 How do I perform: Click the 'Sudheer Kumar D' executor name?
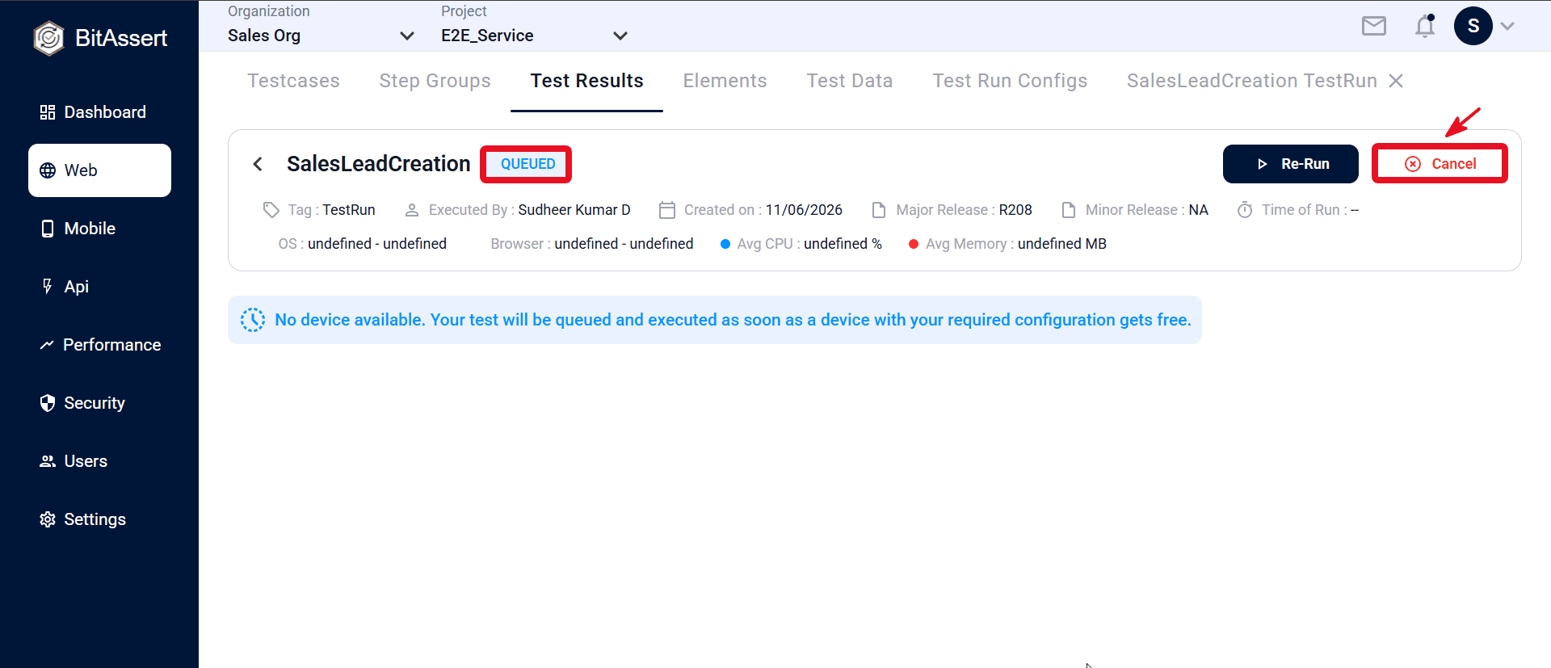pyautogui.click(x=574, y=210)
